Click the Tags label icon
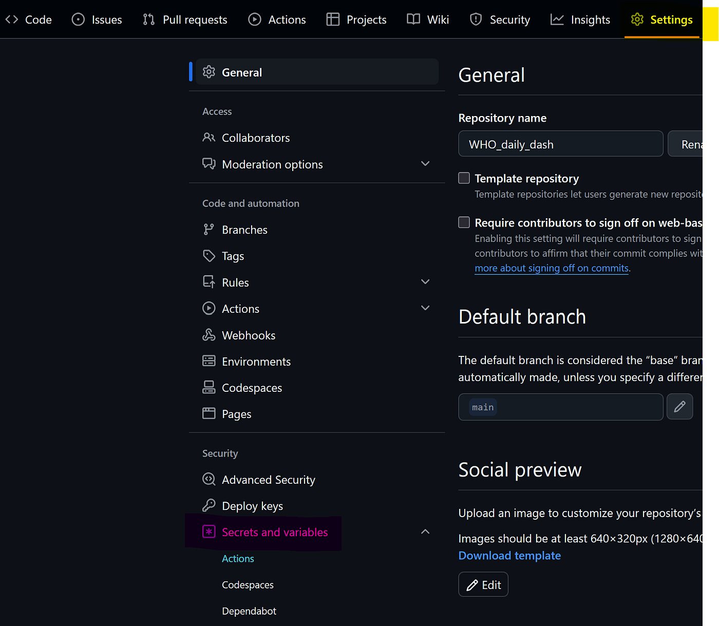 [x=209, y=256]
